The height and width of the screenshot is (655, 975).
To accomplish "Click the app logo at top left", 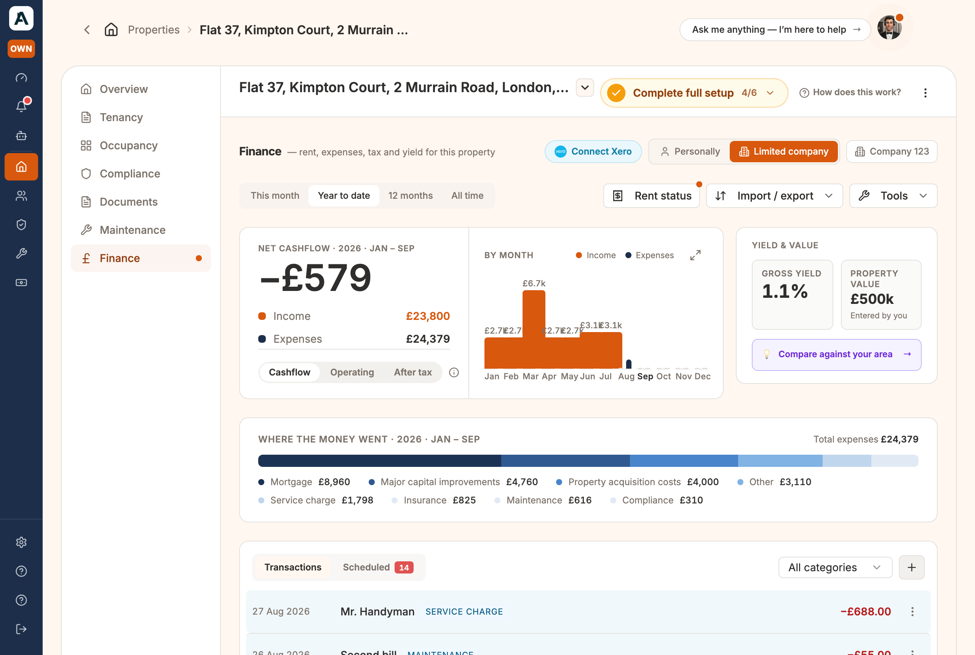I will tap(21, 18).
